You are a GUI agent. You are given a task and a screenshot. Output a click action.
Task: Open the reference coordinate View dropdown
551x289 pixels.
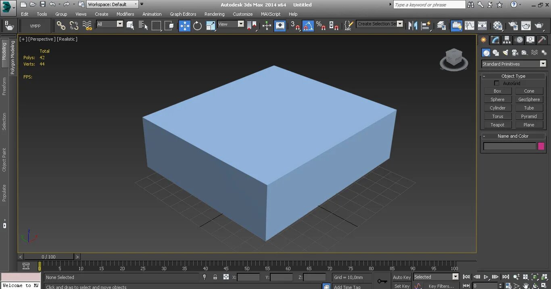click(x=231, y=24)
